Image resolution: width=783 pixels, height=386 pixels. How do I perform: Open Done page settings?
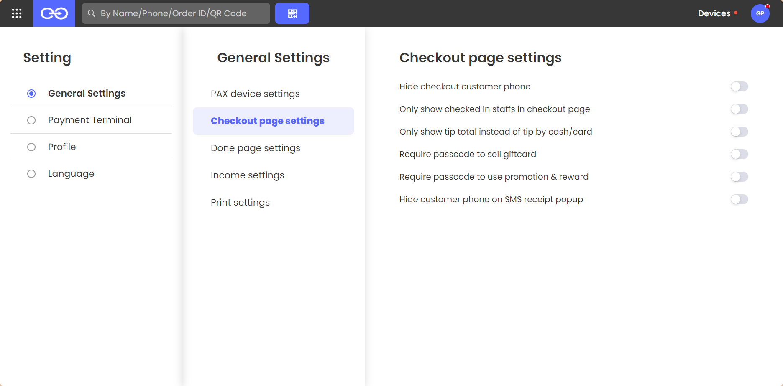tap(274, 148)
